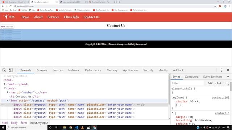Image resolution: width=232 pixels, height=130 pixels.
Task: Collapse the form element node
Action: 8,100
